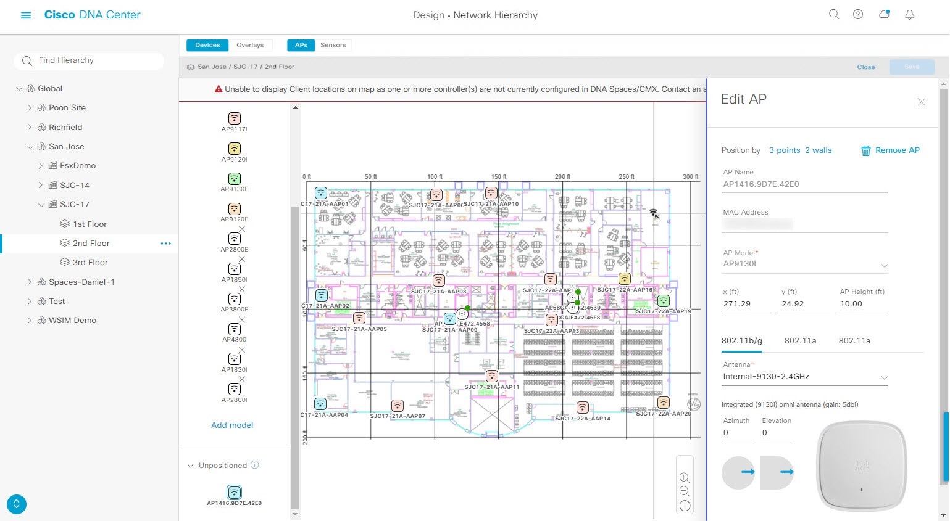The width and height of the screenshot is (950, 521).
Task: Switch map view to Overlays
Action: tap(250, 45)
